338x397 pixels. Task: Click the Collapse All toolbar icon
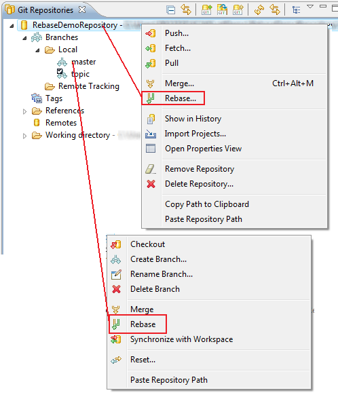coord(171,10)
